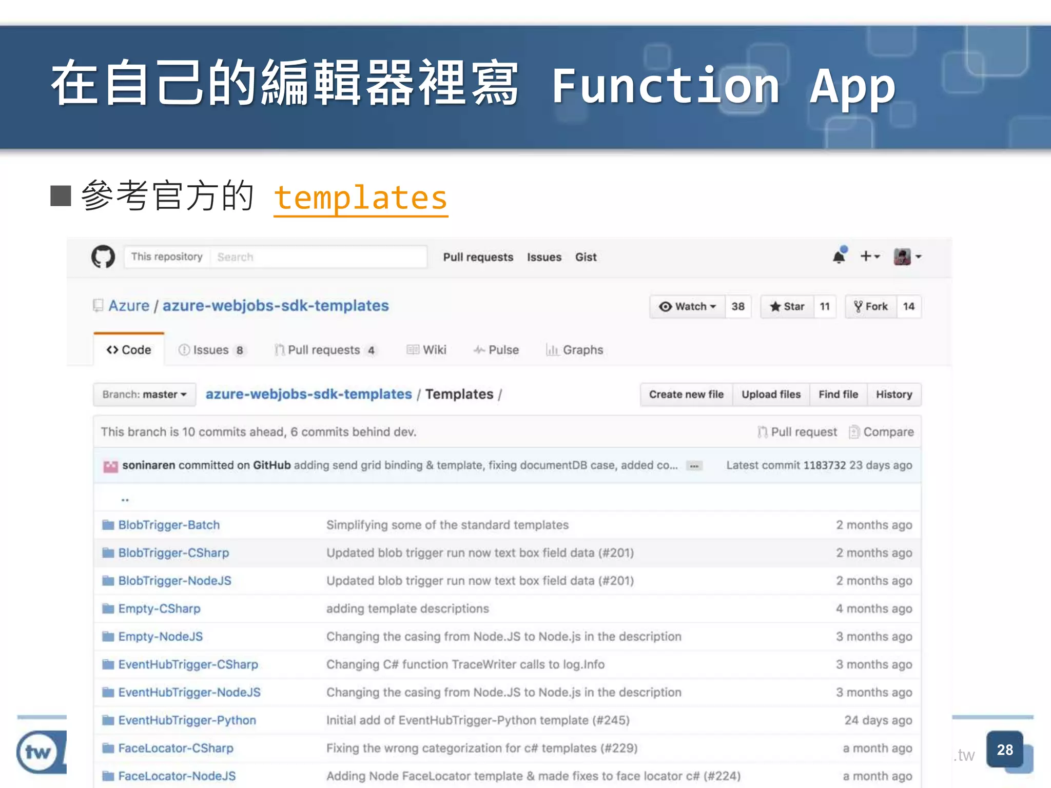This screenshot has width=1051, height=788.
Task: Click the tw logo at slide corner
Action: click(41, 752)
